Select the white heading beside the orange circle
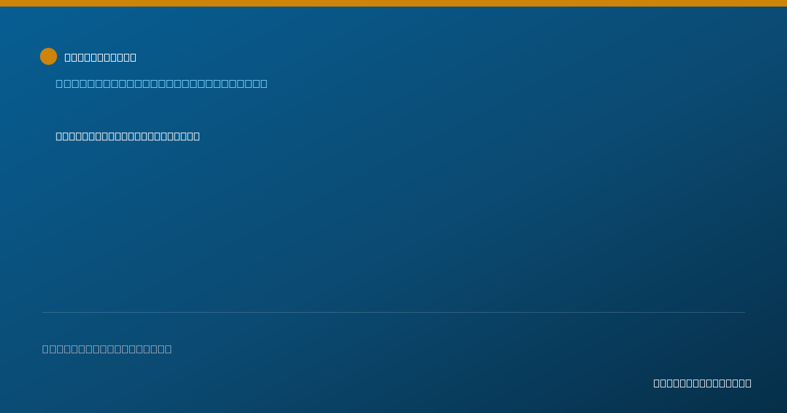The image size is (787, 413). (100, 57)
